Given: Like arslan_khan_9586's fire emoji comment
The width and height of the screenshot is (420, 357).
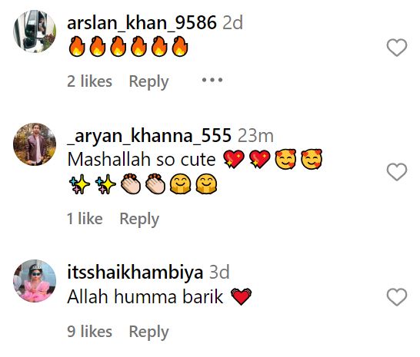Looking at the screenshot, I should click(397, 48).
